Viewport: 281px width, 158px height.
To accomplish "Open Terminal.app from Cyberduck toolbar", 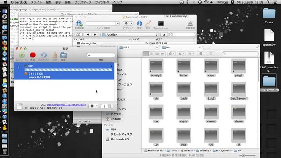I will click(x=161, y=23).
